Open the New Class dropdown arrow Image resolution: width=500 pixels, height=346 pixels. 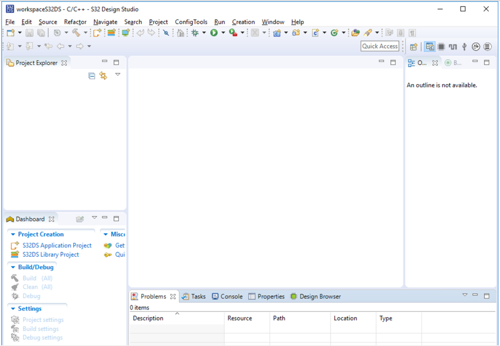(x=343, y=32)
